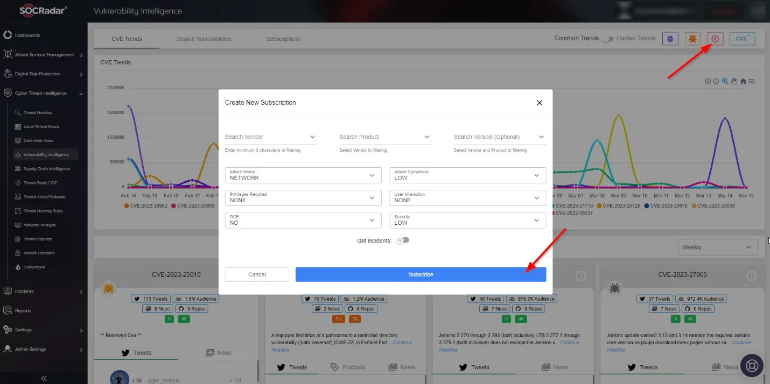This screenshot has width=770, height=384.
Task: Switch to the CVE Trends tab
Action: click(x=127, y=39)
